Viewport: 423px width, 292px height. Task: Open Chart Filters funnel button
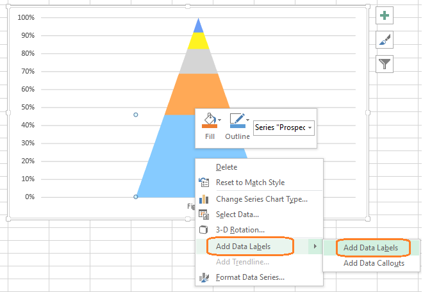tap(385, 64)
